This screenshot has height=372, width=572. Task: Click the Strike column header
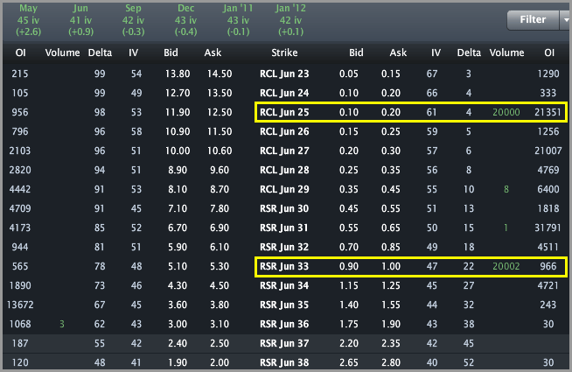pos(284,53)
